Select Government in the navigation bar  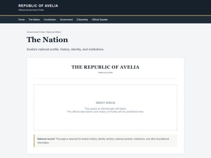66,20
